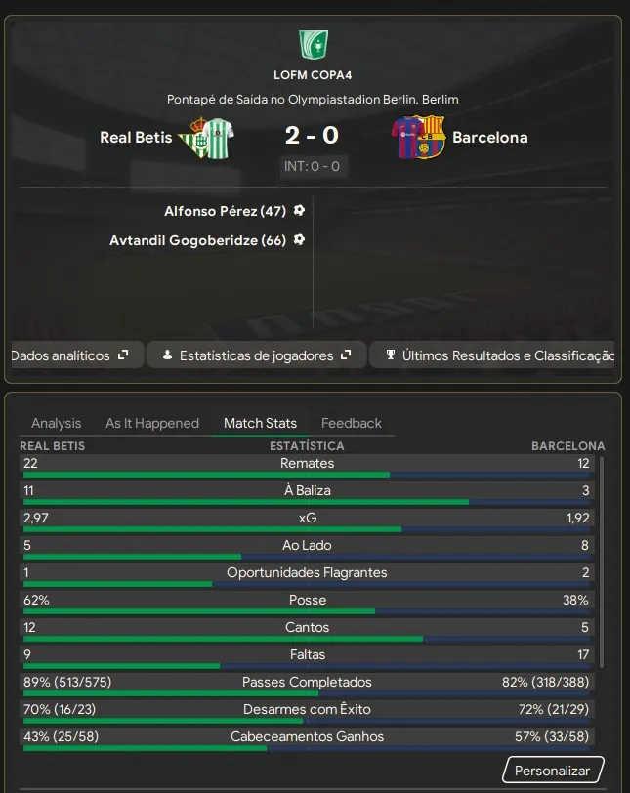Open the As It Happened tab

[152, 423]
